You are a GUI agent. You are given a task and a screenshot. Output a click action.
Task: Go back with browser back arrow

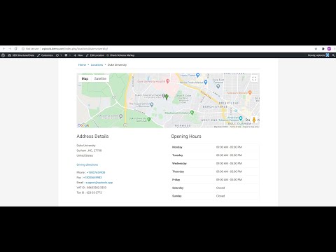(x=4, y=49)
